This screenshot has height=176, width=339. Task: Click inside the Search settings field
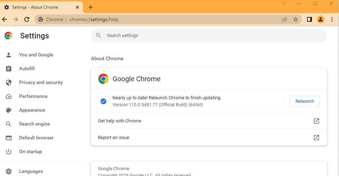[x=209, y=36]
